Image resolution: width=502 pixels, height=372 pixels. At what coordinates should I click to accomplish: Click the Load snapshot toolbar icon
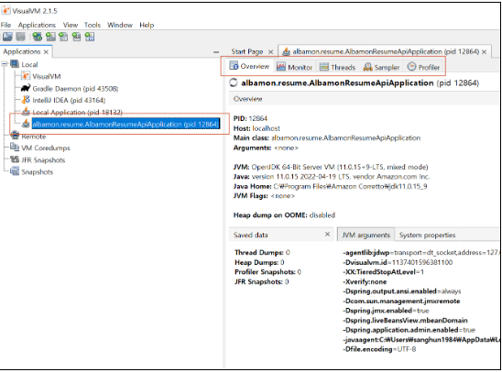click(7, 37)
